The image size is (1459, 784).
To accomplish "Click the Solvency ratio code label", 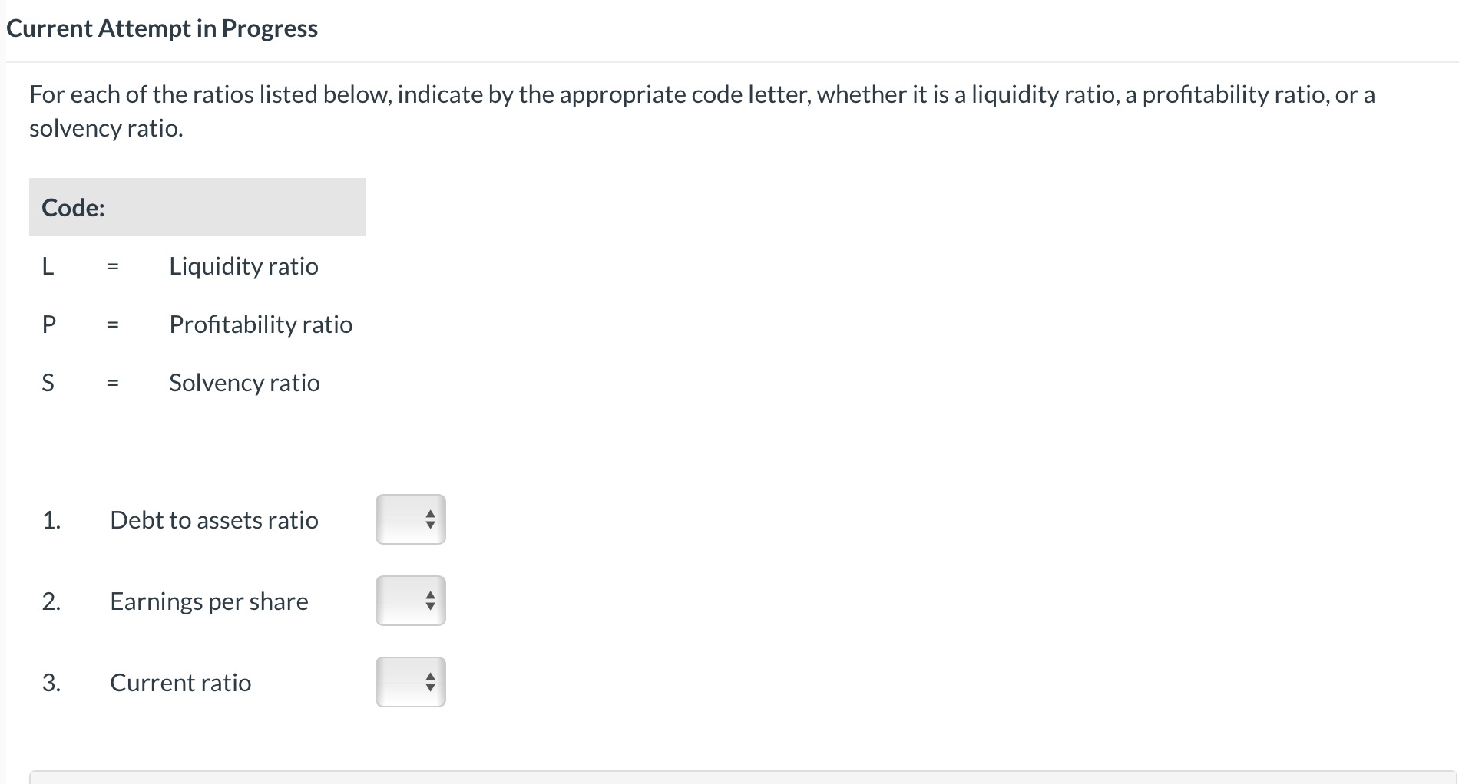I will 243,383.
